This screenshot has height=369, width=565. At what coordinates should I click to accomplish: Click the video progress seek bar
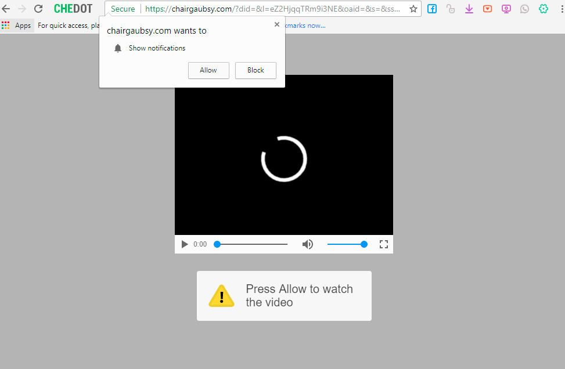[252, 244]
